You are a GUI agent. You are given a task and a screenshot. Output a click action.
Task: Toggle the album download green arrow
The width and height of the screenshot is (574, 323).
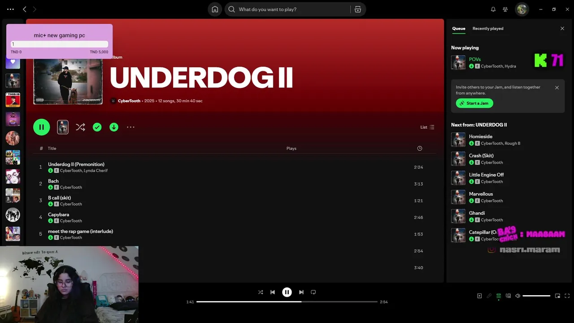(114, 127)
